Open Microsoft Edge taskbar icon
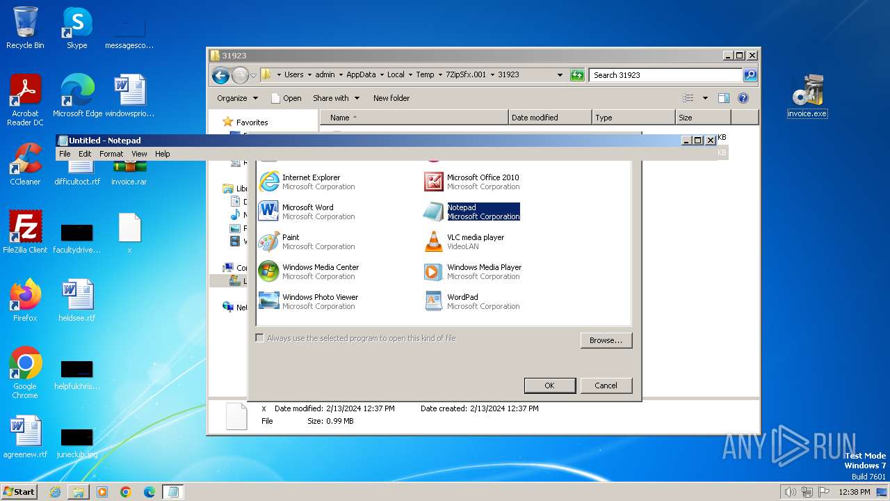890x501 pixels. pos(149,492)
